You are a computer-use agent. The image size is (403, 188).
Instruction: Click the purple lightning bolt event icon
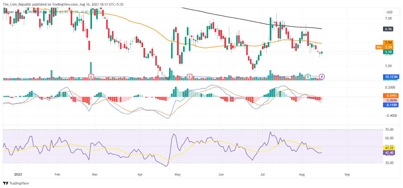(322, 77)
